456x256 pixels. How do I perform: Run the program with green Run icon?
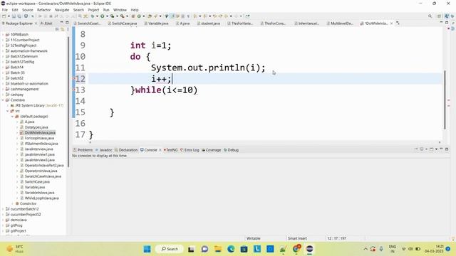pyautogui.click(x=103, y=16)
